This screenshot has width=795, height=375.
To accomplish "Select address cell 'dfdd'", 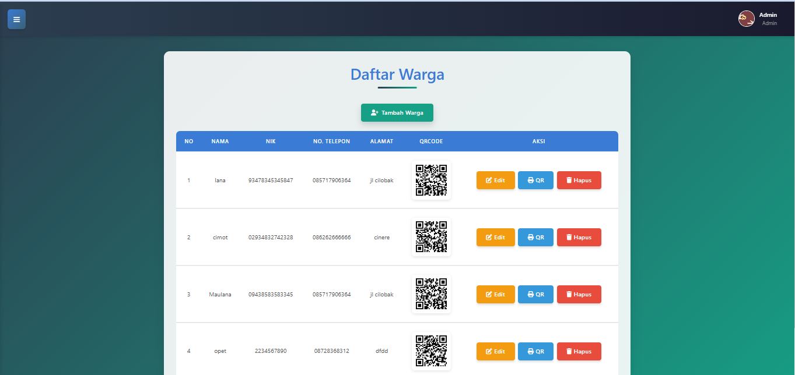I will [381, 351].
